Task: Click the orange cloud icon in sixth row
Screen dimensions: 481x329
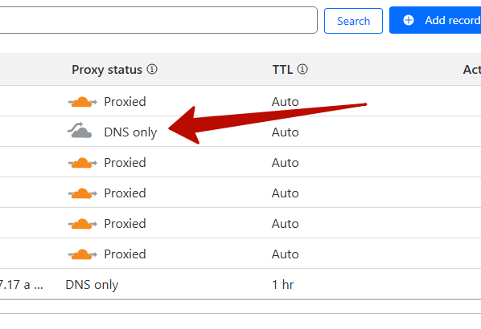Action: (82, 254)
